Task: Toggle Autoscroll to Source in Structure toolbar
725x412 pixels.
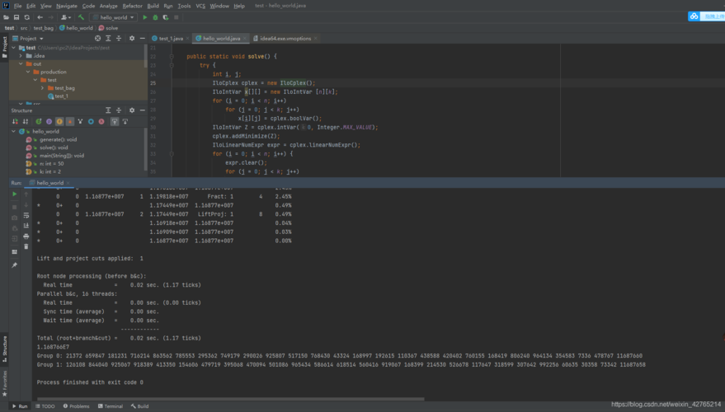Action: [115, 121]
